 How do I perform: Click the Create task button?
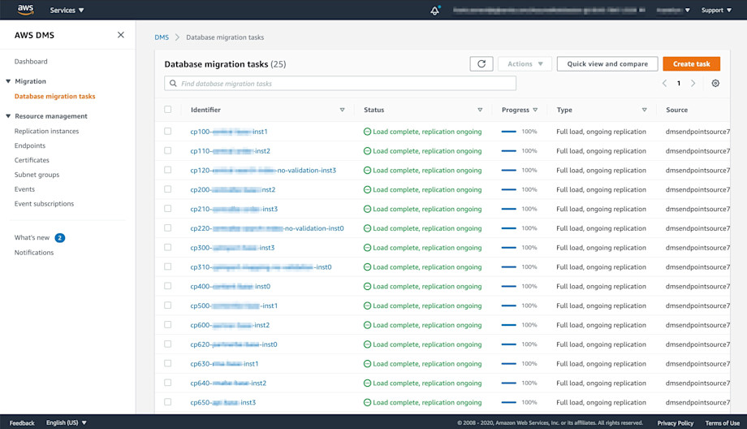691,64
